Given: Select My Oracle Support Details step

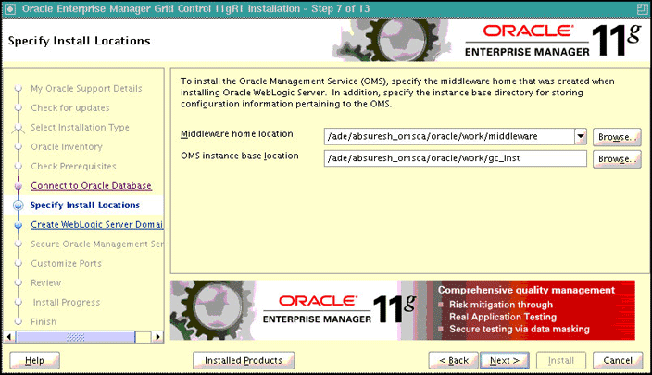Looking at the screenshot, I should [x=86, y=88].
